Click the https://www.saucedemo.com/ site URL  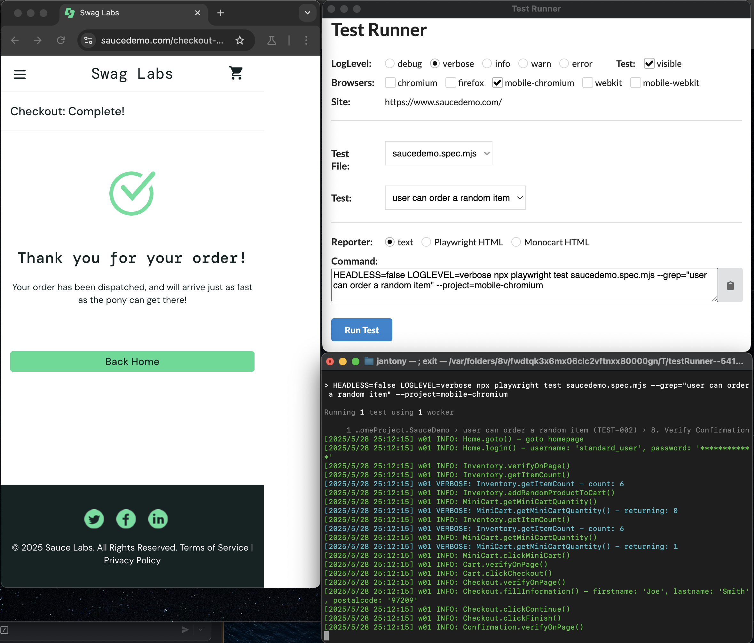pyautogui.click(x=443, y=102)
